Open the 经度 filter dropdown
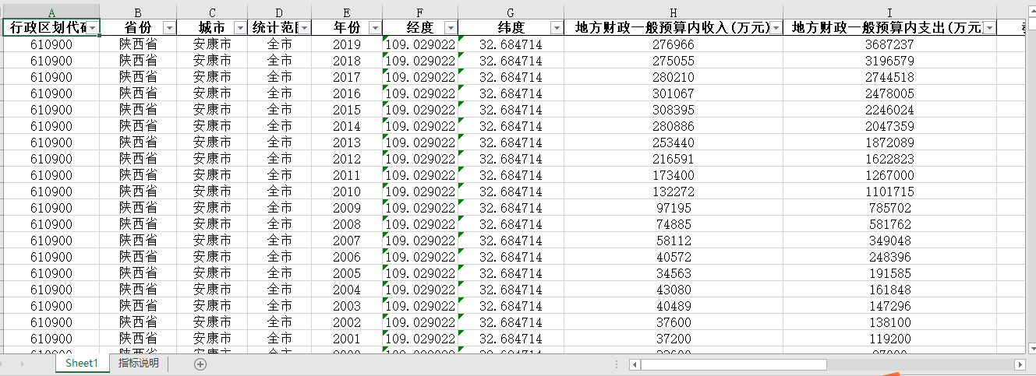Viewport: 1036px width, 376px height. pos(451,28)
